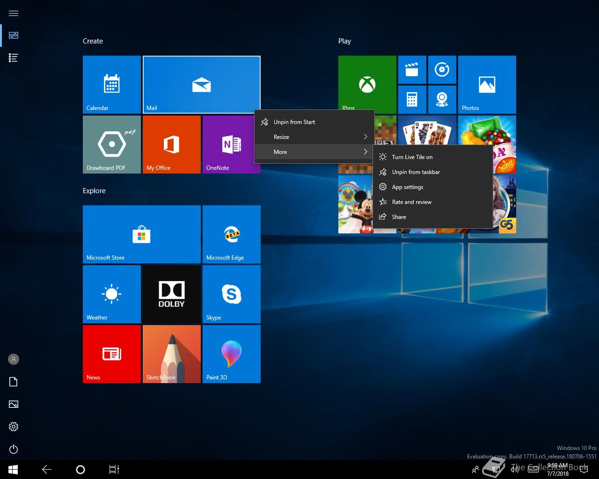Open the Calculator tile

pyautogui.click(x=412, y=100)
